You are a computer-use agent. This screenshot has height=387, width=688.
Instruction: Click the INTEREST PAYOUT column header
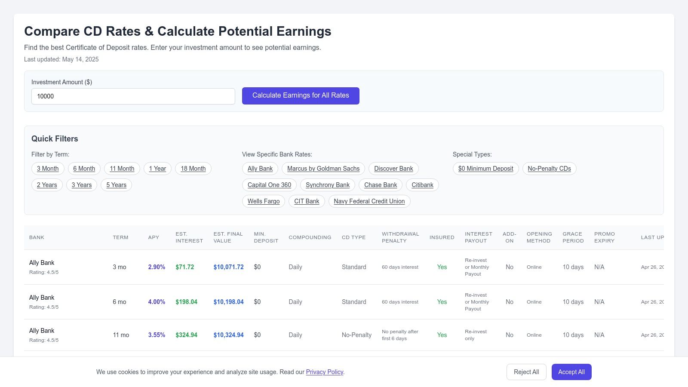[x=479, y=237]
